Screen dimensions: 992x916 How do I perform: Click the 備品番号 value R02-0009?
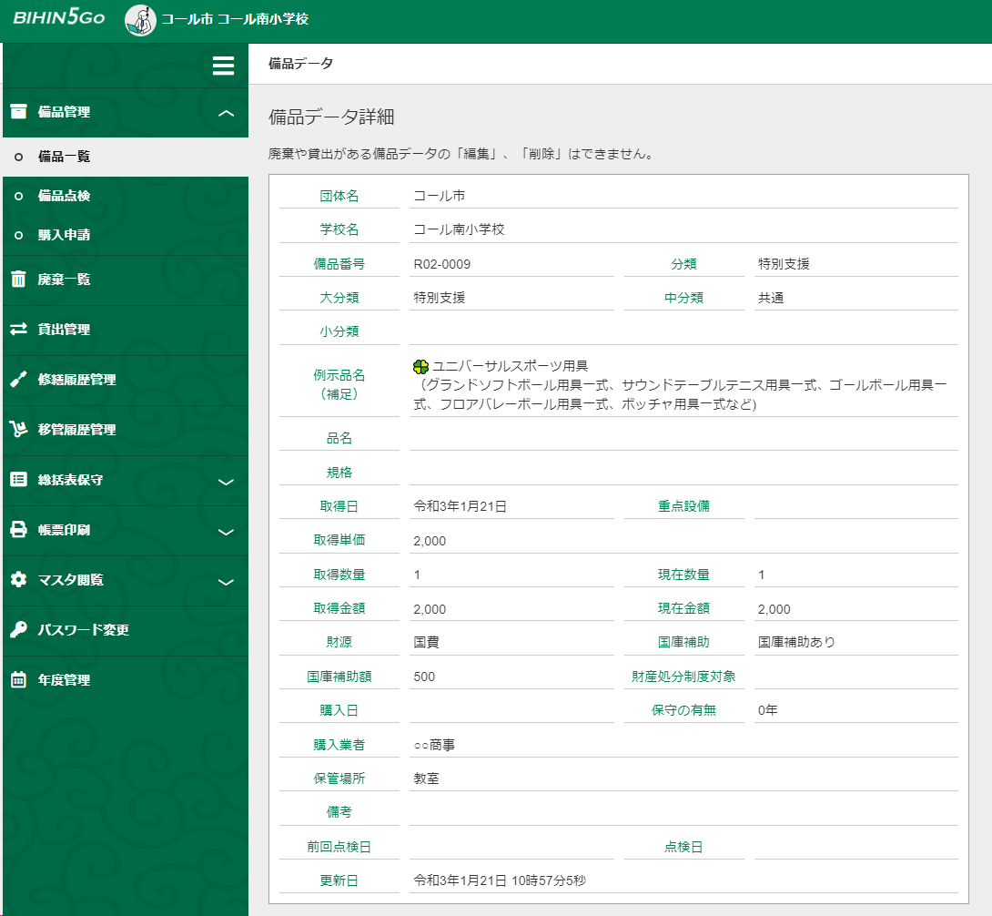pyautogui.click(x=441, y=264)
